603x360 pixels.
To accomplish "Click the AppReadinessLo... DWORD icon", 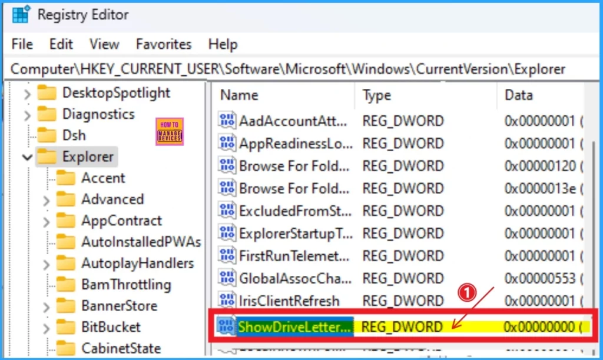I will (227, 143).
